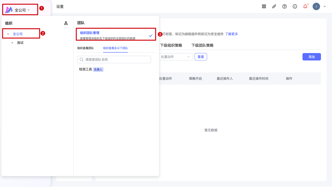This screenshot has width=332, height=187.
Task: Switch to 下级团队策略 tab
Action: point(202,45)
